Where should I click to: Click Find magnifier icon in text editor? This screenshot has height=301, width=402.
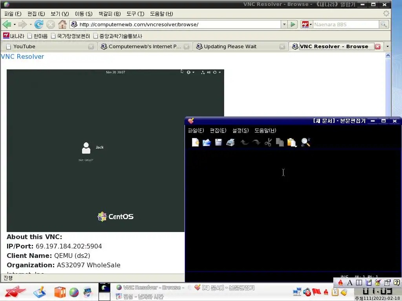click(305, 142)
